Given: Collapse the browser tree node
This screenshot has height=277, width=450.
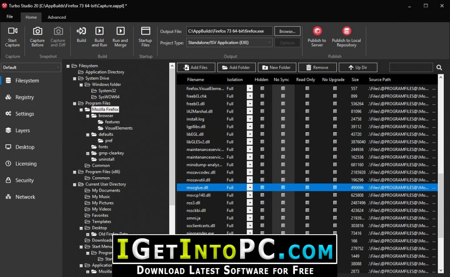Looking at the screenshot, I should point(88,116).
